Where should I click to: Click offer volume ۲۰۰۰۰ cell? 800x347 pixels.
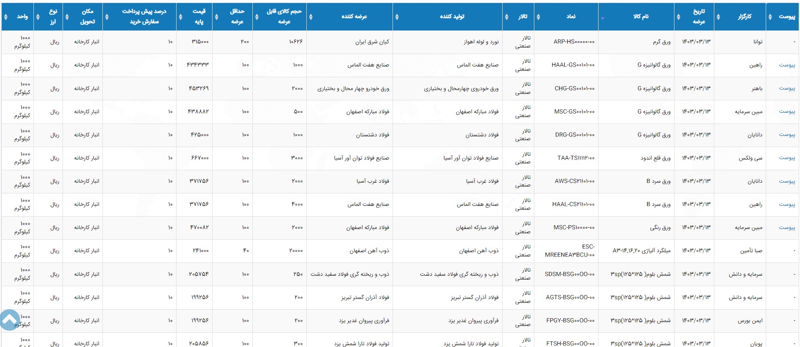tap(296, 250)
